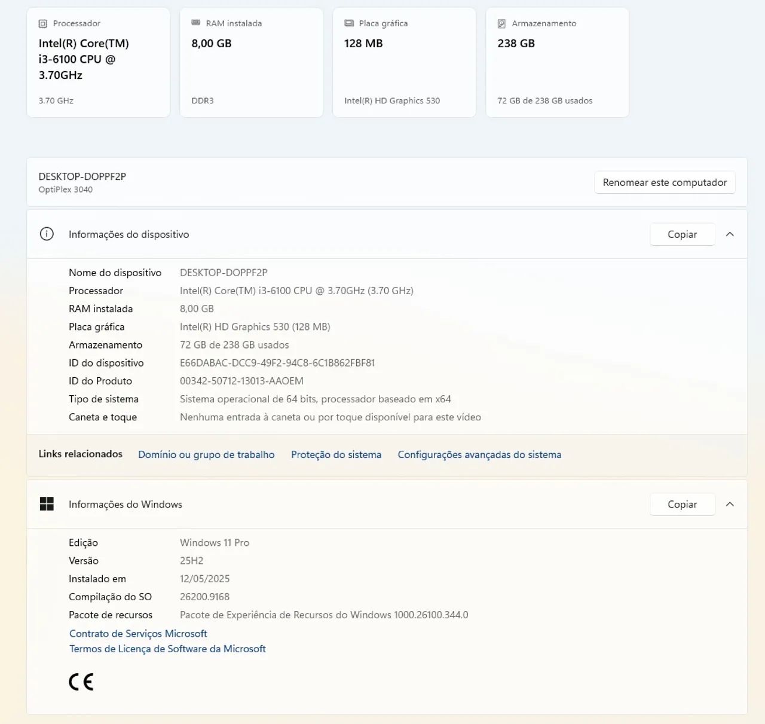Open Domínio ou grupo de trabalho link
The width and height of the screenshot is (765, 724).
(206, 454)
